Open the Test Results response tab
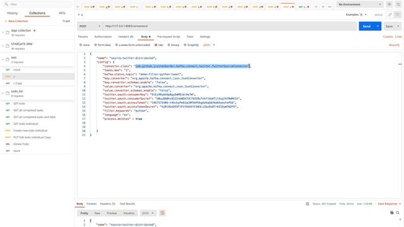 pyautogui.click(x=127, y=204)
